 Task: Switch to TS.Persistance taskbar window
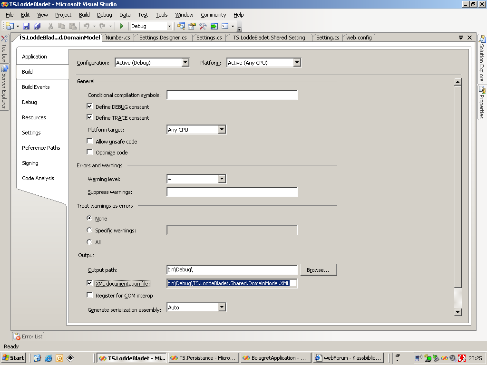point(204,358)
